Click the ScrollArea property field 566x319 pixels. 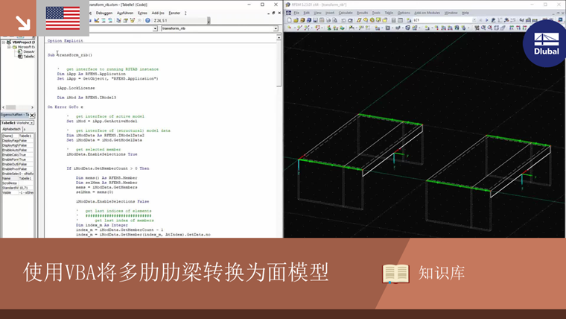pyautogui.click(x=26, y=183)
